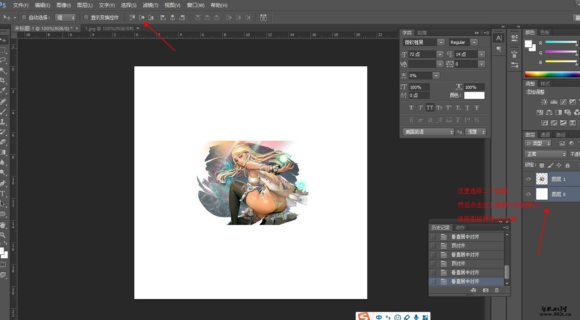Select the Brush tool

[3, 112]
